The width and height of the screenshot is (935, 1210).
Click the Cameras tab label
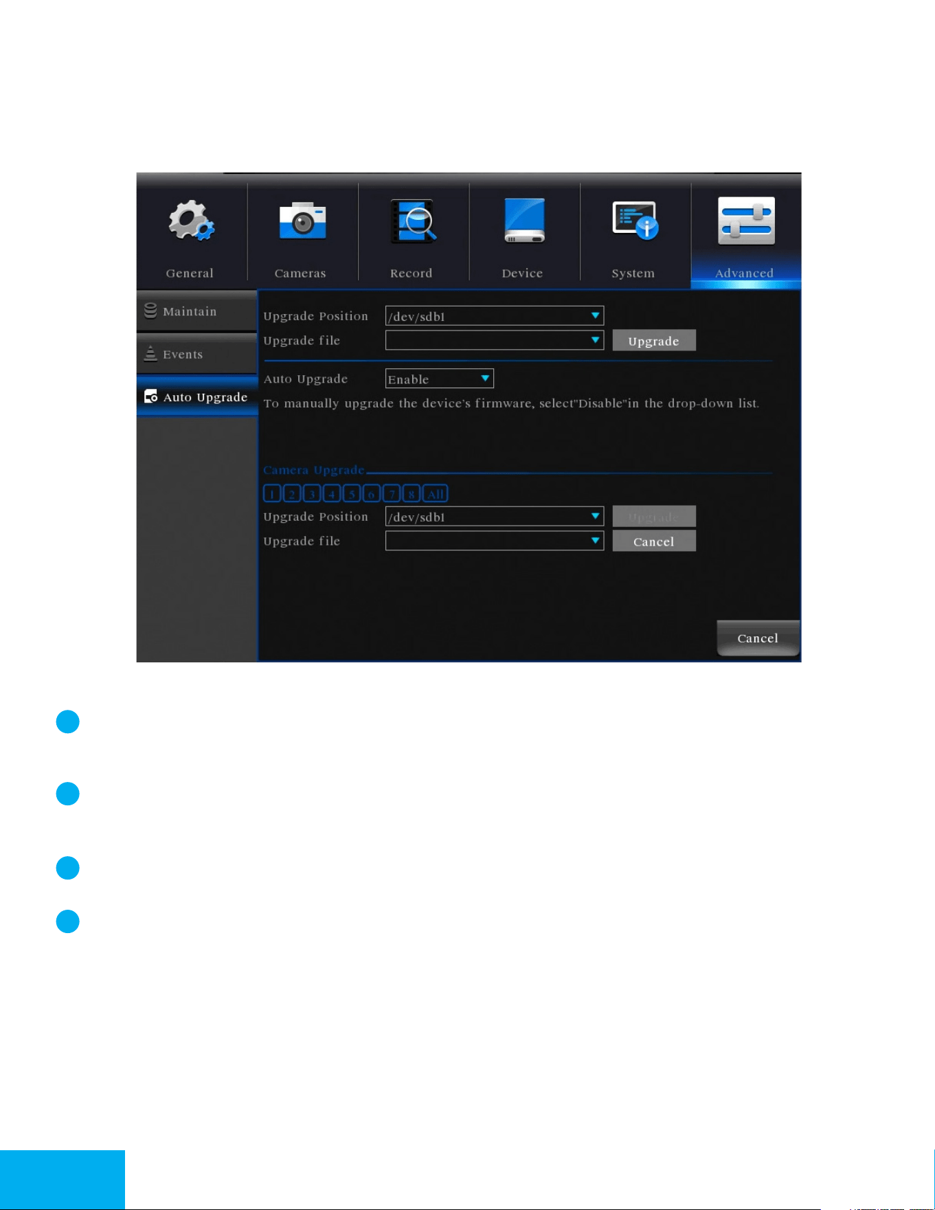[x=300, y=273]
